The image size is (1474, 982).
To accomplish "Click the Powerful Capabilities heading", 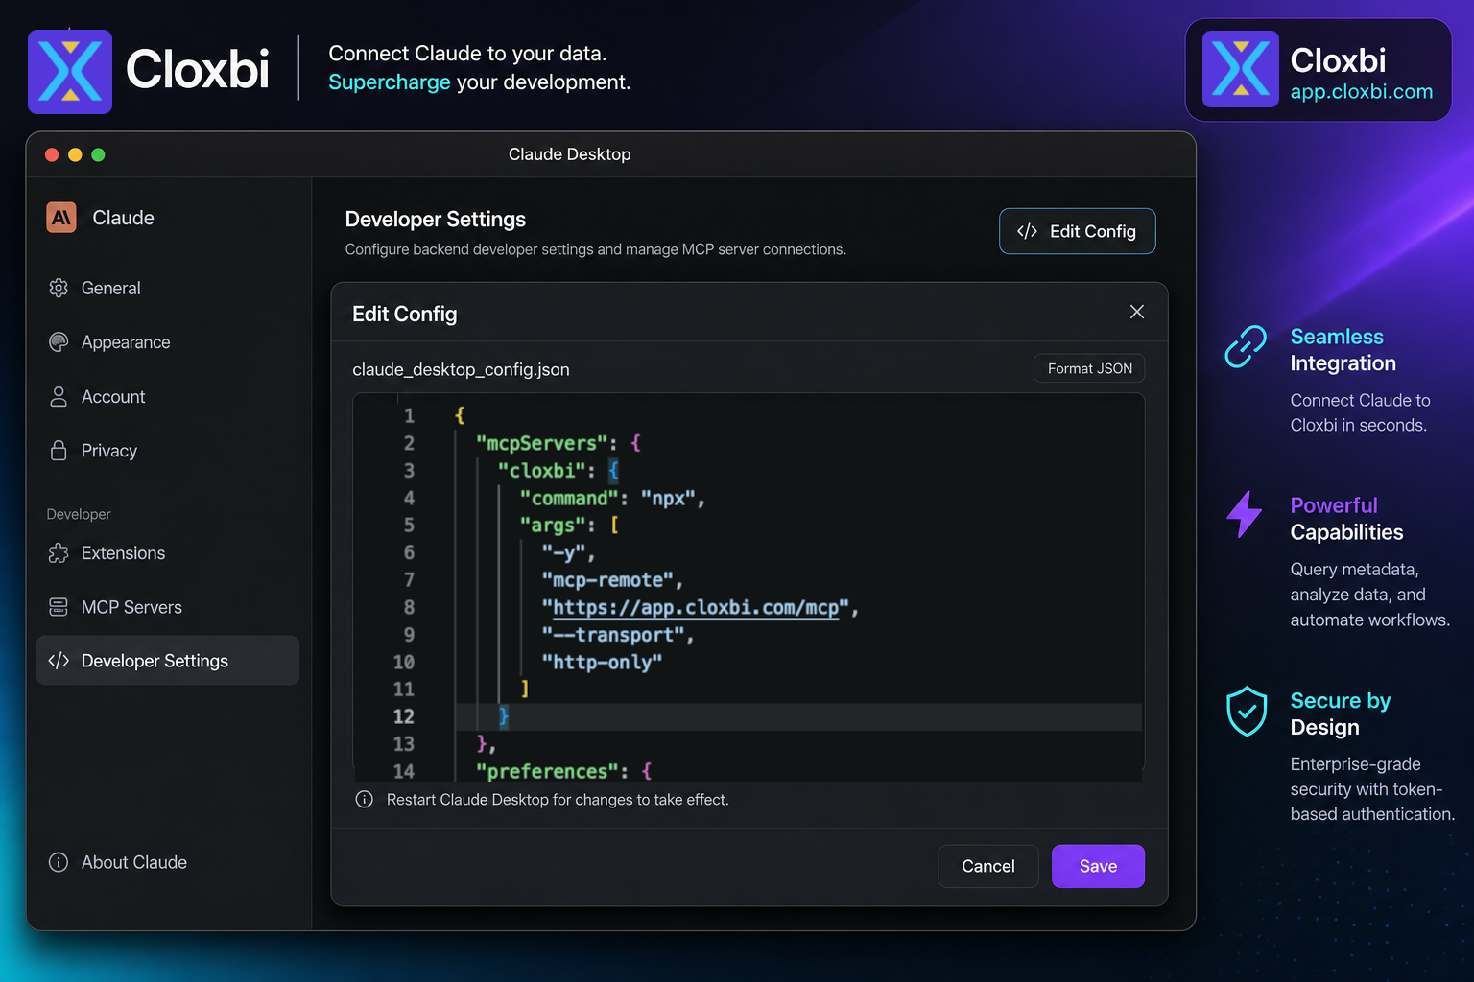I will tap(1346, 519).
